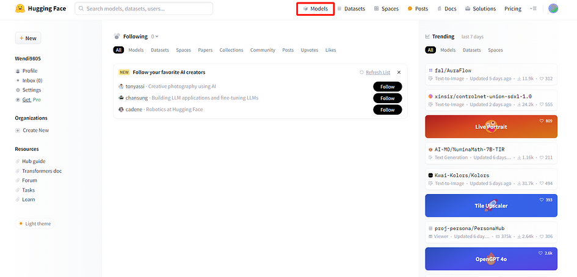Select the All tab in Following feed
The height and width of the screenshot is (277, 577).
118,50
